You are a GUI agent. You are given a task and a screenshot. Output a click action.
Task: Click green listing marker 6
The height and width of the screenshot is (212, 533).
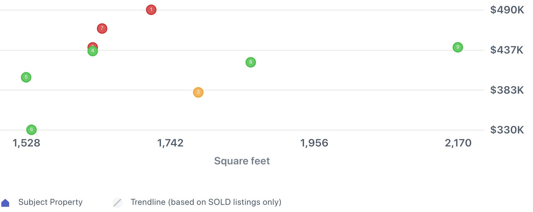coord(31,130)
